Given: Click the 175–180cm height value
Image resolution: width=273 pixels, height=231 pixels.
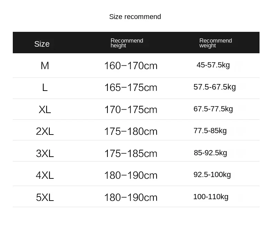Looking at the screenshot, I should pos(131,131).
